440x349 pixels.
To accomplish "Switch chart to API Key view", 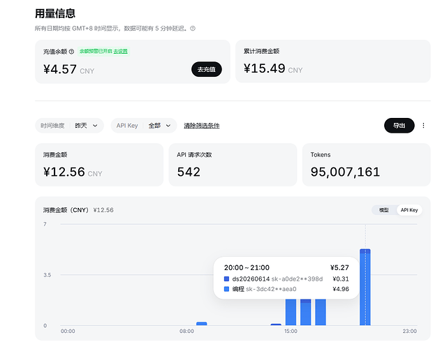I will tap(409, 210).
